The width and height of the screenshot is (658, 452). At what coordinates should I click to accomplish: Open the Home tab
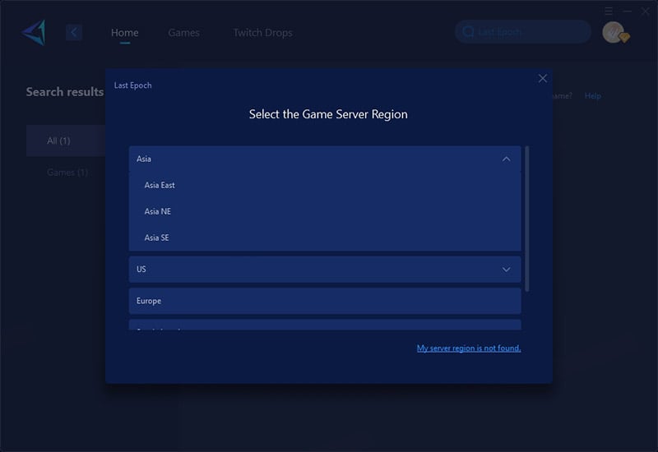pos(125,33)
